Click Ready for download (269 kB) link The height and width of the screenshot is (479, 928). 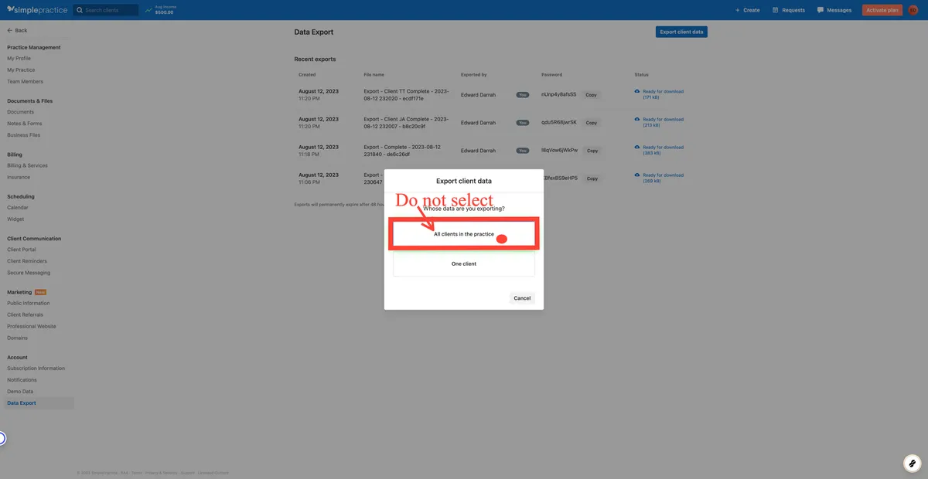[663, 178]
